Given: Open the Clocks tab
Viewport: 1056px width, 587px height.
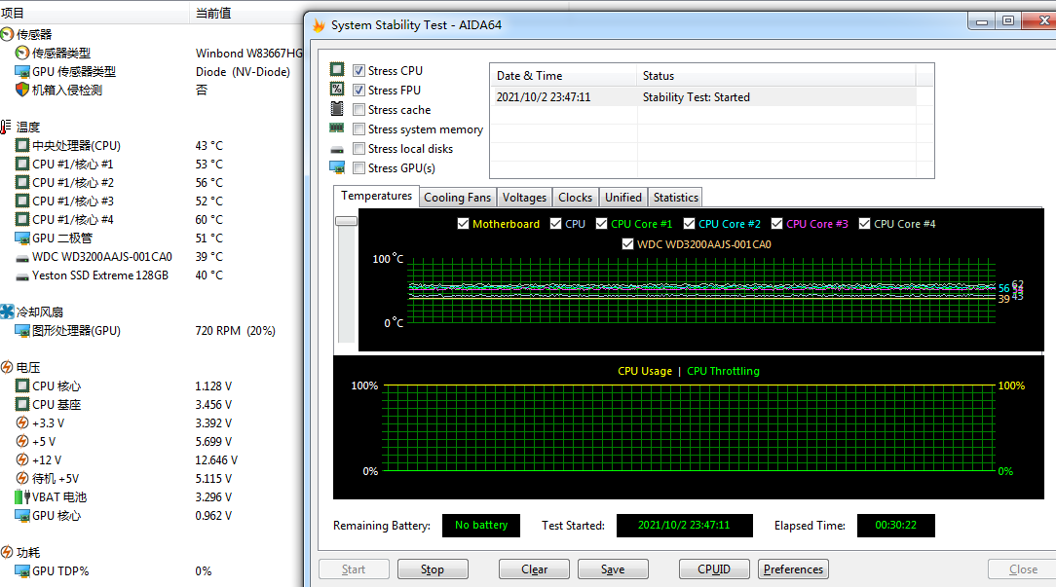Looking at the screenshot, I should pos(575,198).
